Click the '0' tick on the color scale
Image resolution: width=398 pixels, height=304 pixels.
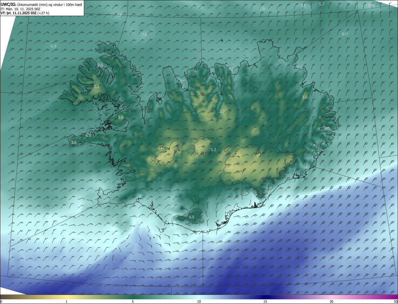click(x=1, y=302)
